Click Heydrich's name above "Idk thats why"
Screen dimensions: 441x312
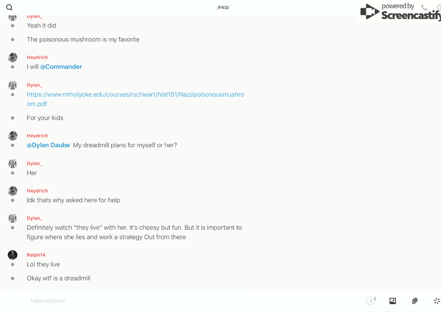tap(37, 191)
